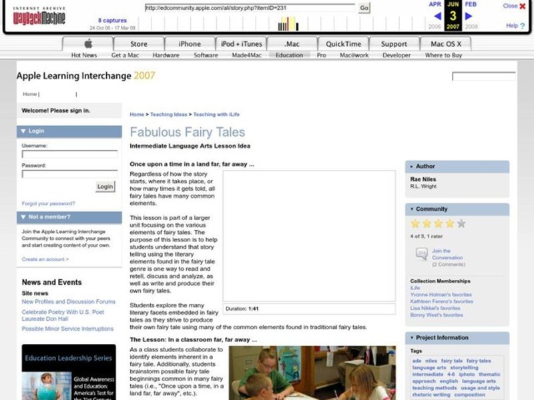The image size is (534, 400).
Task: Select the Education item in the subnav
Action: [289, 55]
